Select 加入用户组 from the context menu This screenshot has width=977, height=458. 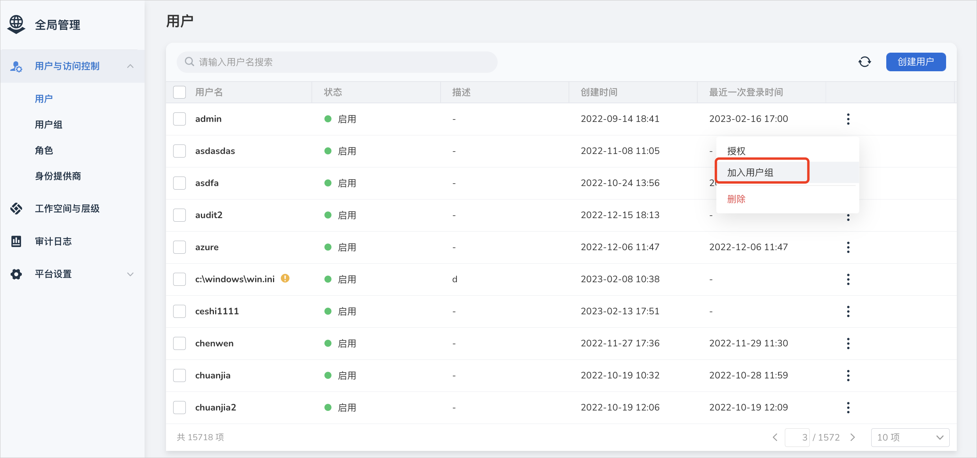788,173
